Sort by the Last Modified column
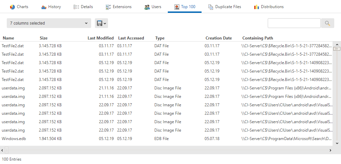 point(101,38)
